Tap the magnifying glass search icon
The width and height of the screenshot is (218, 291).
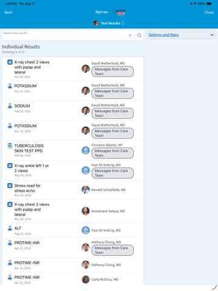point(139,35)
